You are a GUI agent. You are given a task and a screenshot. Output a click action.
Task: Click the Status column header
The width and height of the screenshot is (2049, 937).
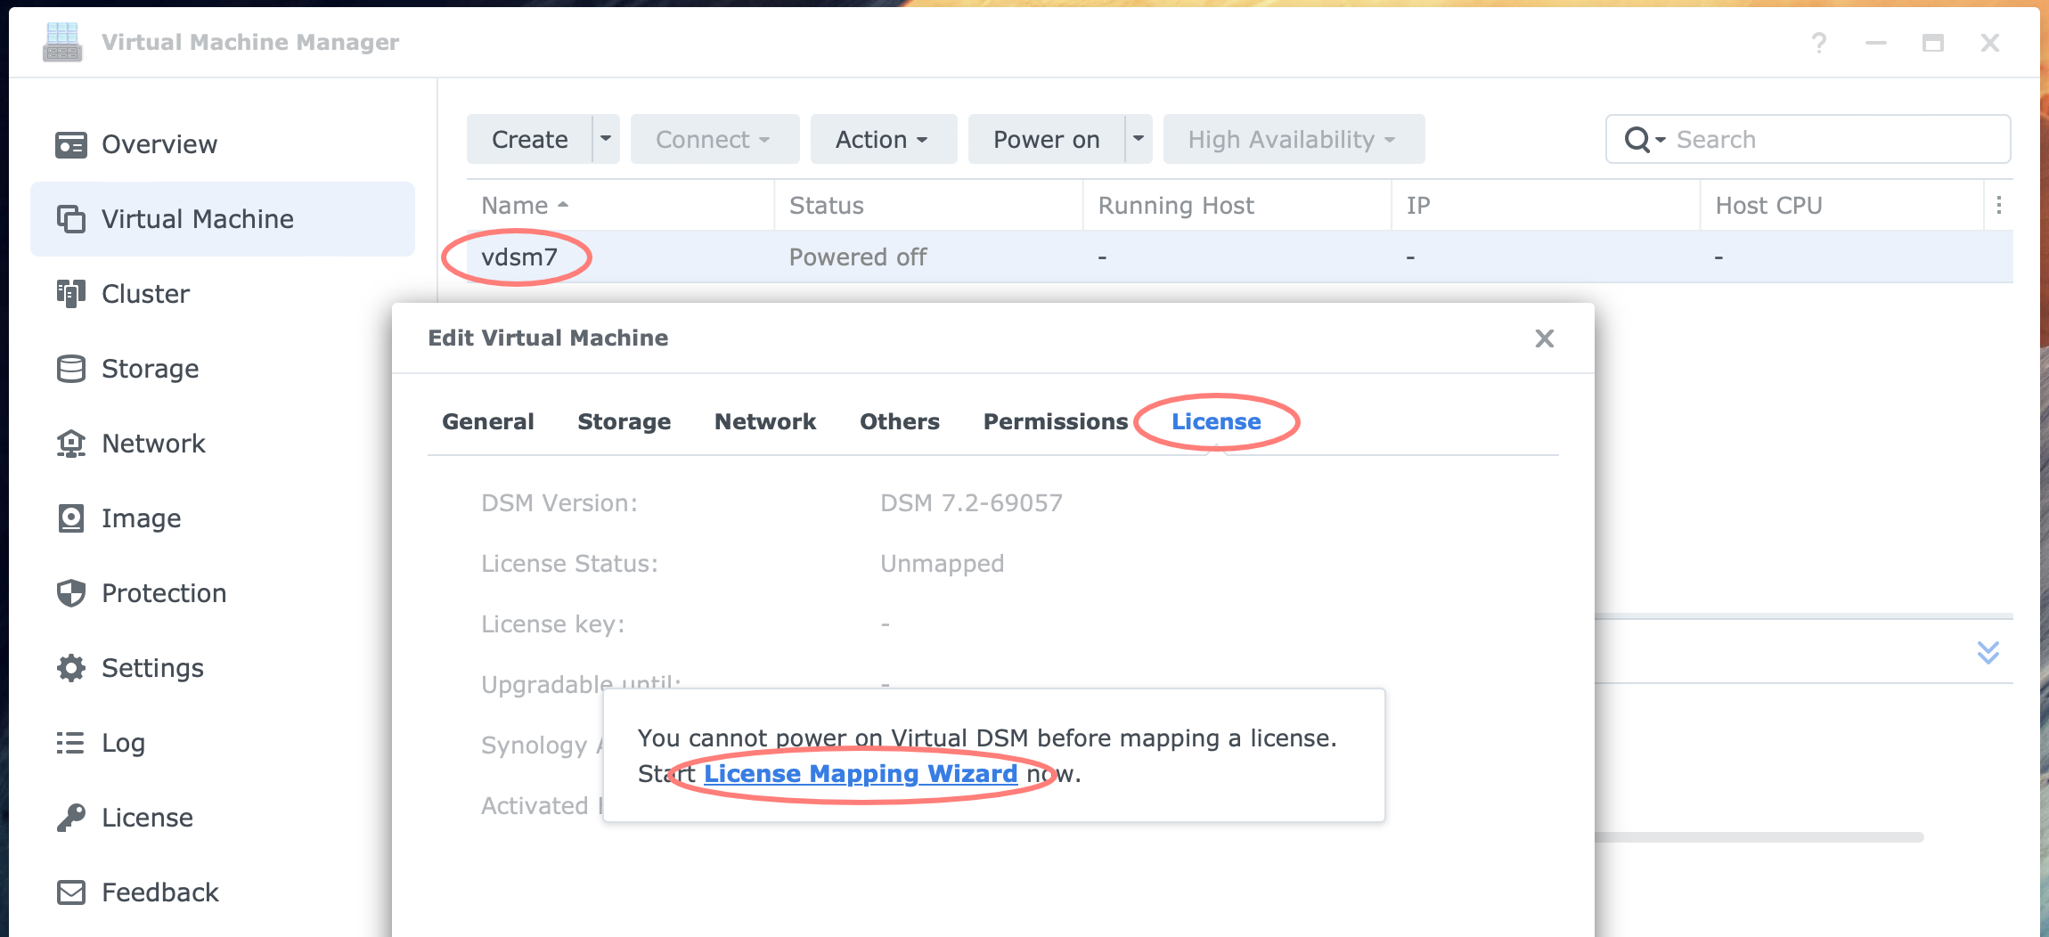(x=928, y=206)
